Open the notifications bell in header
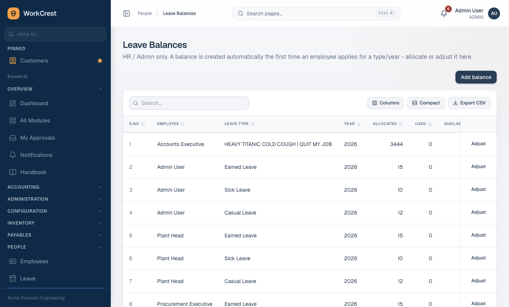 click(444, 13)
